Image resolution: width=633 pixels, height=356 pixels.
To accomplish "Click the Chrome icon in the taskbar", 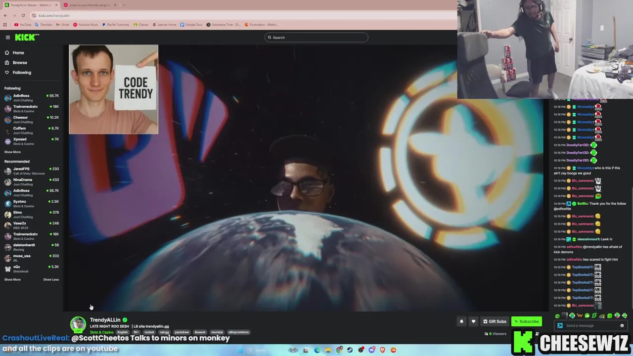I will pos(339,350).
